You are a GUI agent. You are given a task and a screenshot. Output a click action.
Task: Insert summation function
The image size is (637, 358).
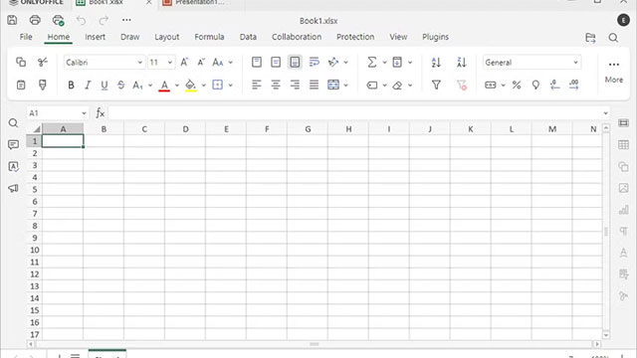371,62
